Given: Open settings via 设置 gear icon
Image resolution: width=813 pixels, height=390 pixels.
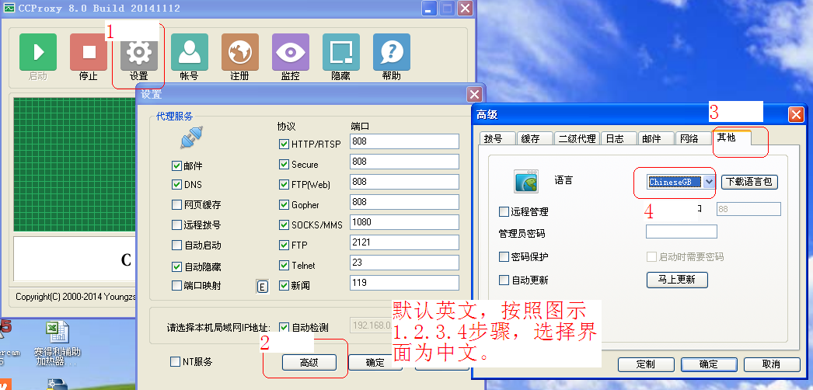Looking at the screenshot, I should (x=139, y=52).
